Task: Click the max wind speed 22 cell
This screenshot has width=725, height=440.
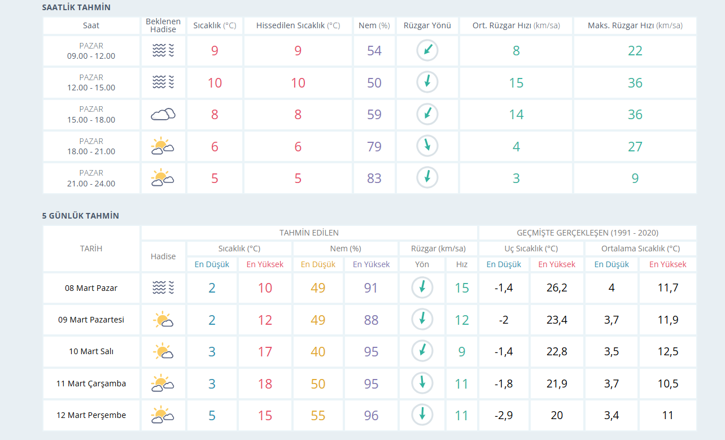Action: [x=635, y=51]
